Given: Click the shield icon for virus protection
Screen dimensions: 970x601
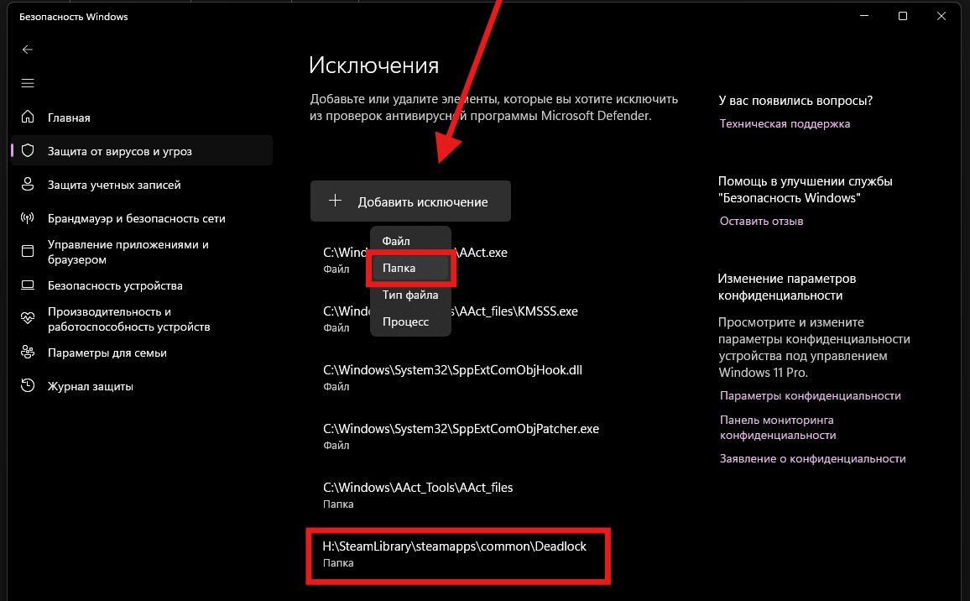Looking at the screenshot, I should pos(27,150).
